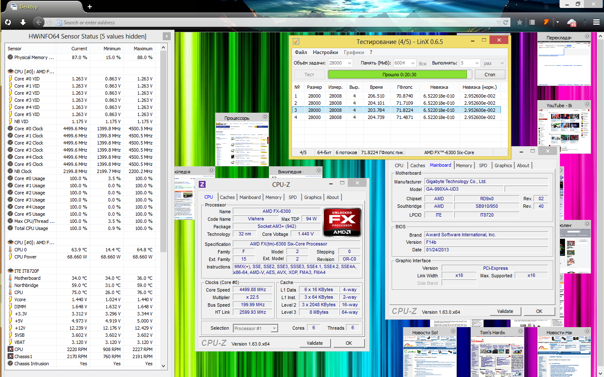Viewport: 604px width, 377px height.
Task: Close the HWiNFO64 Sensor Status panel
Action: point(167,36)
